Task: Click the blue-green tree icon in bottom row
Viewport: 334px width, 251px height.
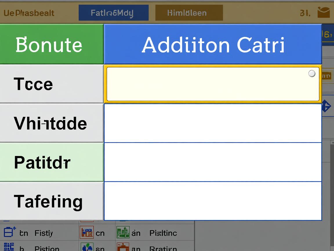Action: click(x=86, y=247)
